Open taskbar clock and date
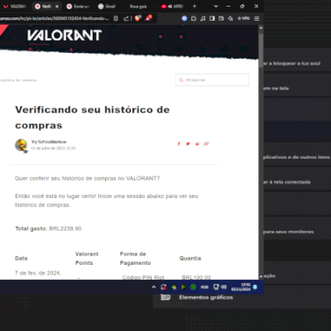The height and width of the screenshot is (331, 331). click(x=241, y=287)
